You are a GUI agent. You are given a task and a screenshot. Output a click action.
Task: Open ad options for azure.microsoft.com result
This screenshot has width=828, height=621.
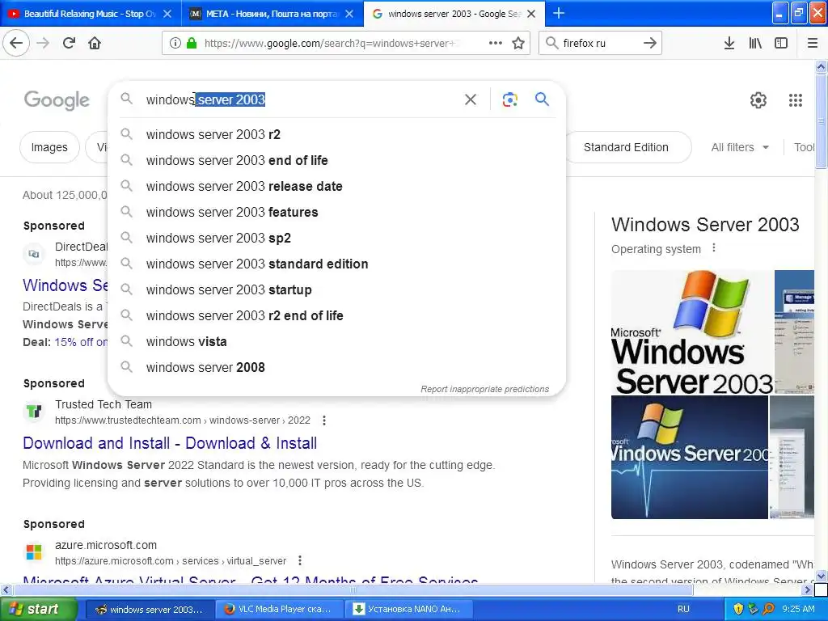point(300,560)
